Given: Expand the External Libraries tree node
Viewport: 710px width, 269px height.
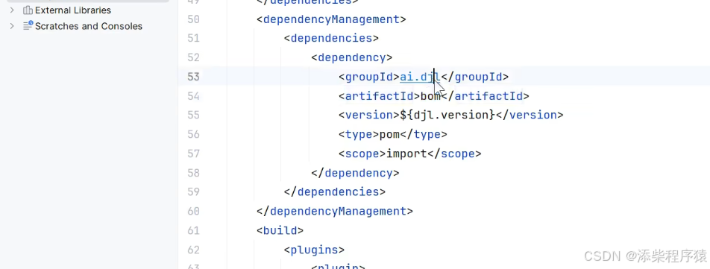Looking at the screenshot, I should pyautogui.click(x=12, y=10).
